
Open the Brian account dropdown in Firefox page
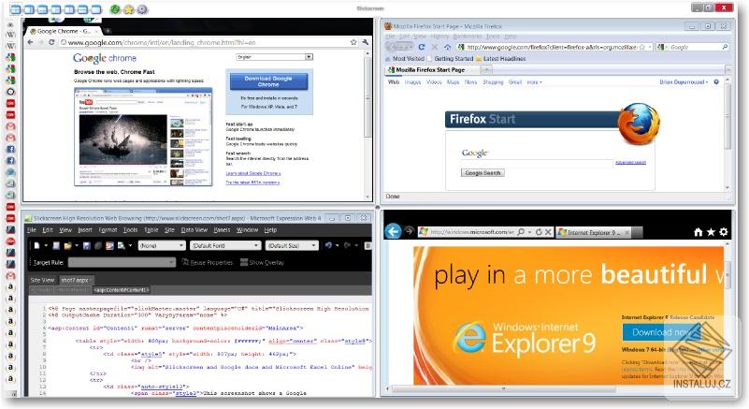tap(684, 82)
